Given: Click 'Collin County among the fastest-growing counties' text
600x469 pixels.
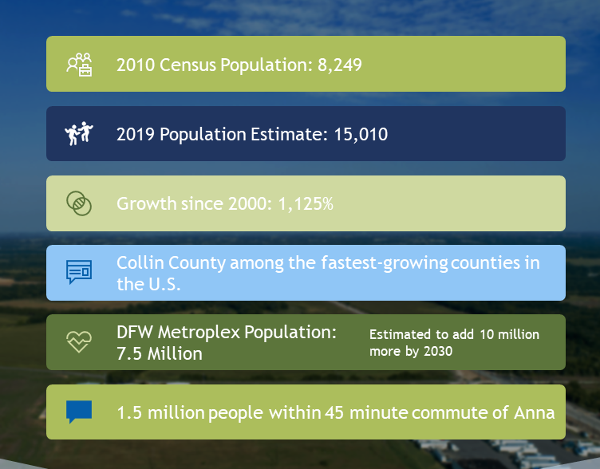Looking at the screenshot, I should pyautogui.click(x=328, y=273).
